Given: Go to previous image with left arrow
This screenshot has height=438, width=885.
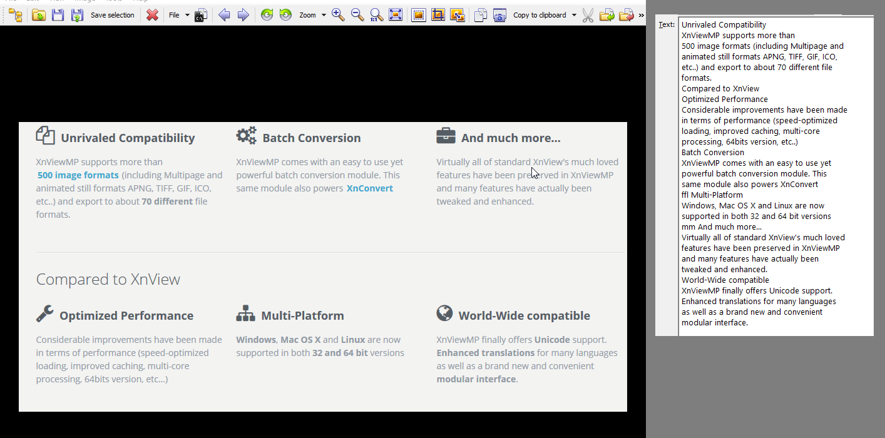Looking at the screenshot, I should pos(224,15).
